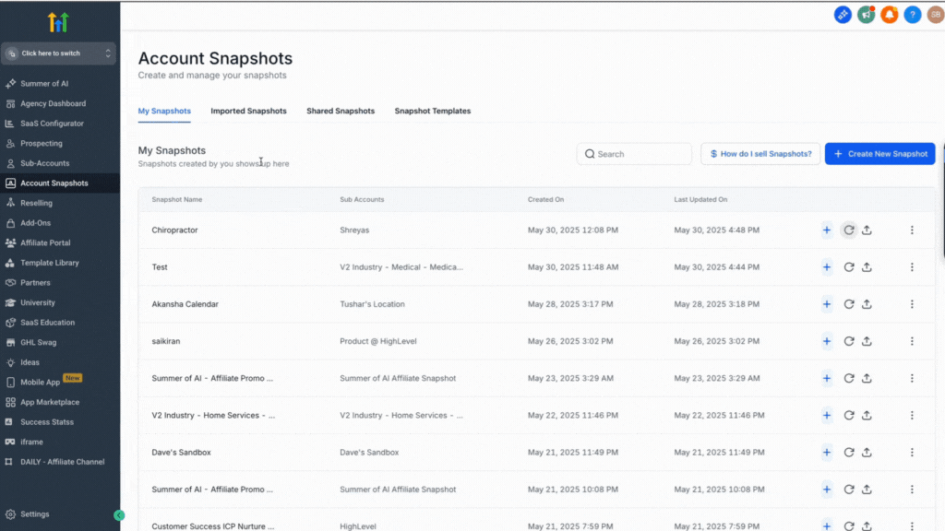Open more options for saikiran row
This screenshot has height=531, width=945.
(x=912, y=341)
